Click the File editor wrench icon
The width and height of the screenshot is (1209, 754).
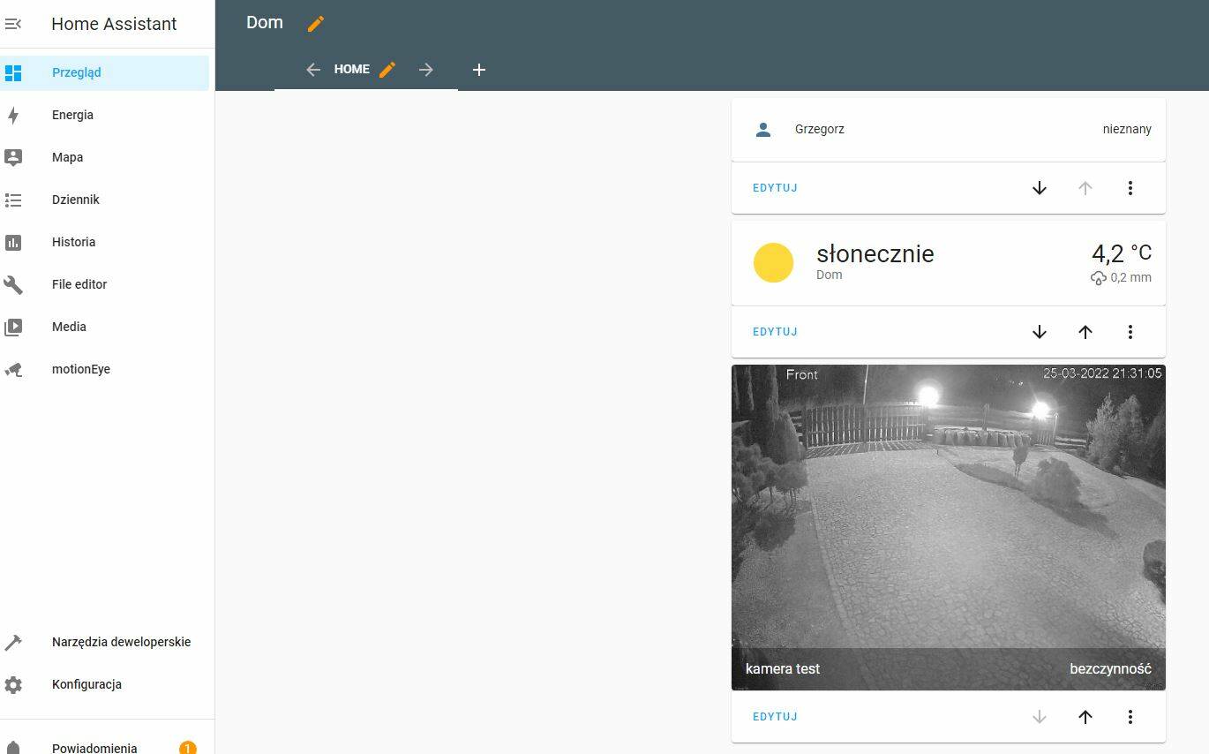tap(13, 284)
